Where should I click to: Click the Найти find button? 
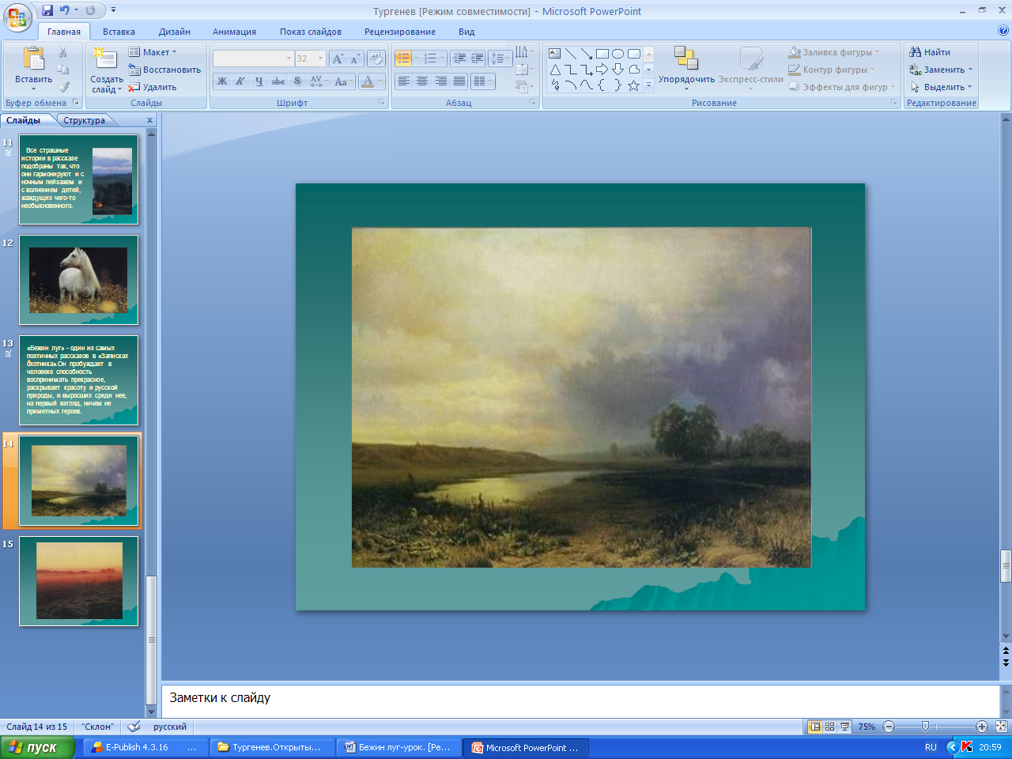coord(930,52)
